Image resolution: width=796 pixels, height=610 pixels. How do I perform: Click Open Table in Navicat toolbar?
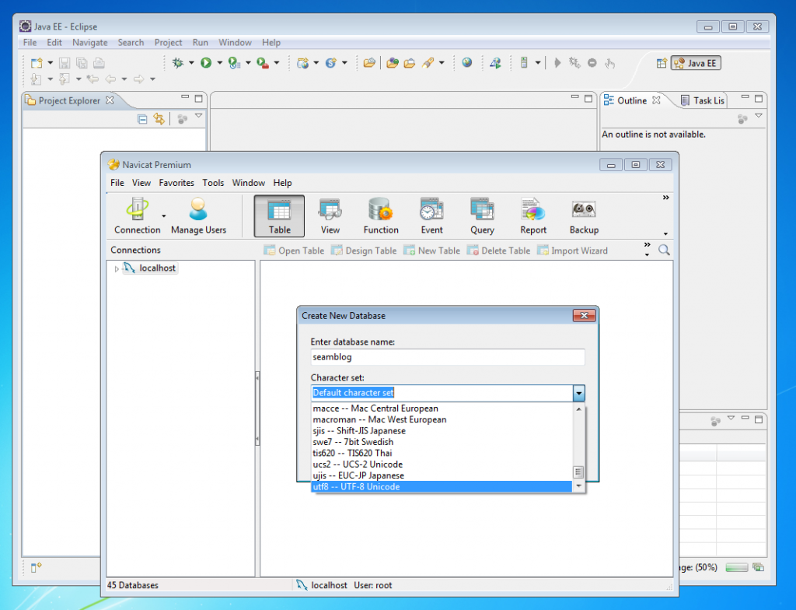click(294, 251)
